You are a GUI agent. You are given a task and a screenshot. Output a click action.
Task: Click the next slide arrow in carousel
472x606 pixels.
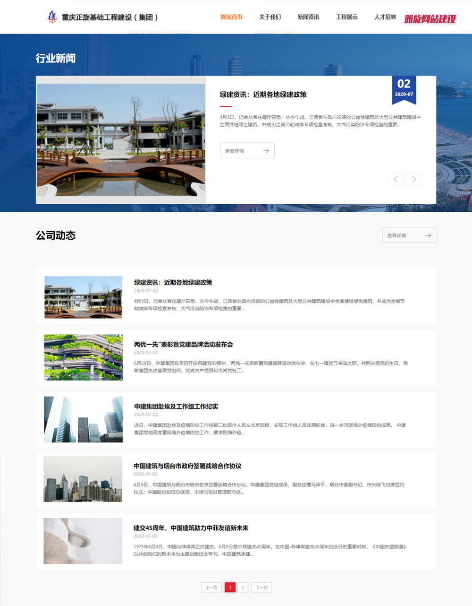[x=413, y=179]
